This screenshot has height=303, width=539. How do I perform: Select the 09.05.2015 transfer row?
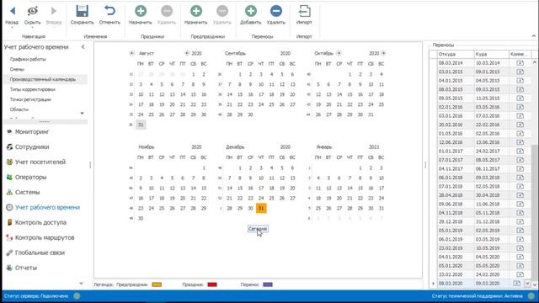click(481, 98)
